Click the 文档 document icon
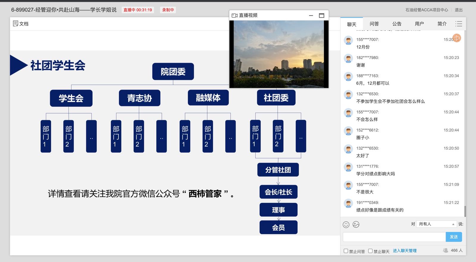This screenshot has width=476, height=262. [15, 23]
